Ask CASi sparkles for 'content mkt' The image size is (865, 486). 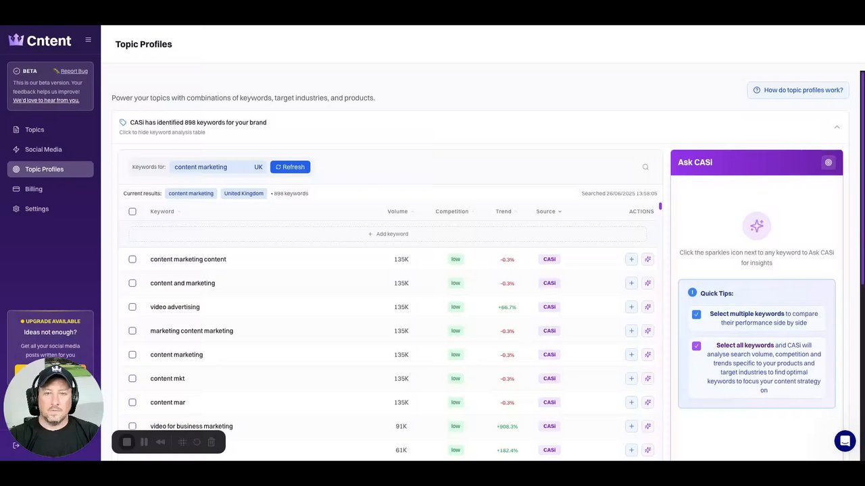[x=647, y=379]
